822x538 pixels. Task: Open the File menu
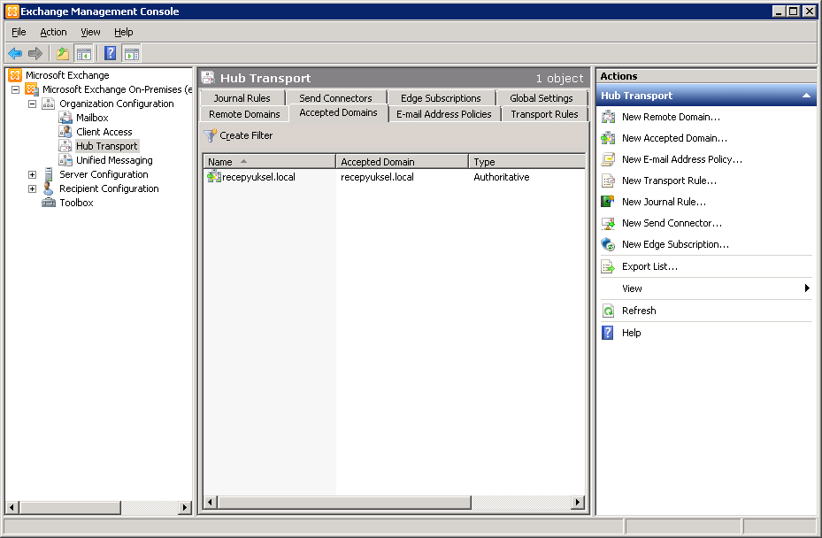pos(19,32)
